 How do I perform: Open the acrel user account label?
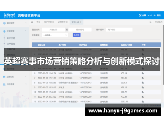click(150, 15)
